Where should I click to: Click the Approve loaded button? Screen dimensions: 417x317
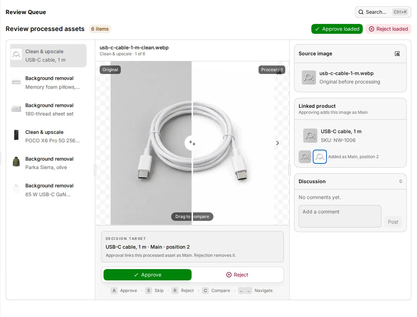click(x=337, y=29)
